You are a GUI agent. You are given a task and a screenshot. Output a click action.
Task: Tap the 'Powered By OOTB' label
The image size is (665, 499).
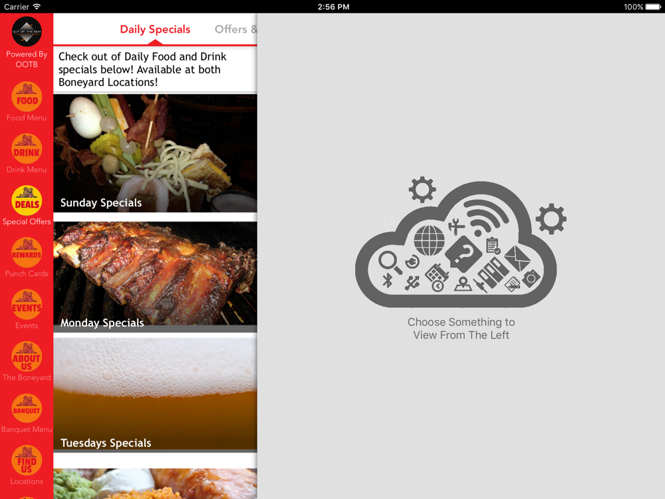point(27,59)
